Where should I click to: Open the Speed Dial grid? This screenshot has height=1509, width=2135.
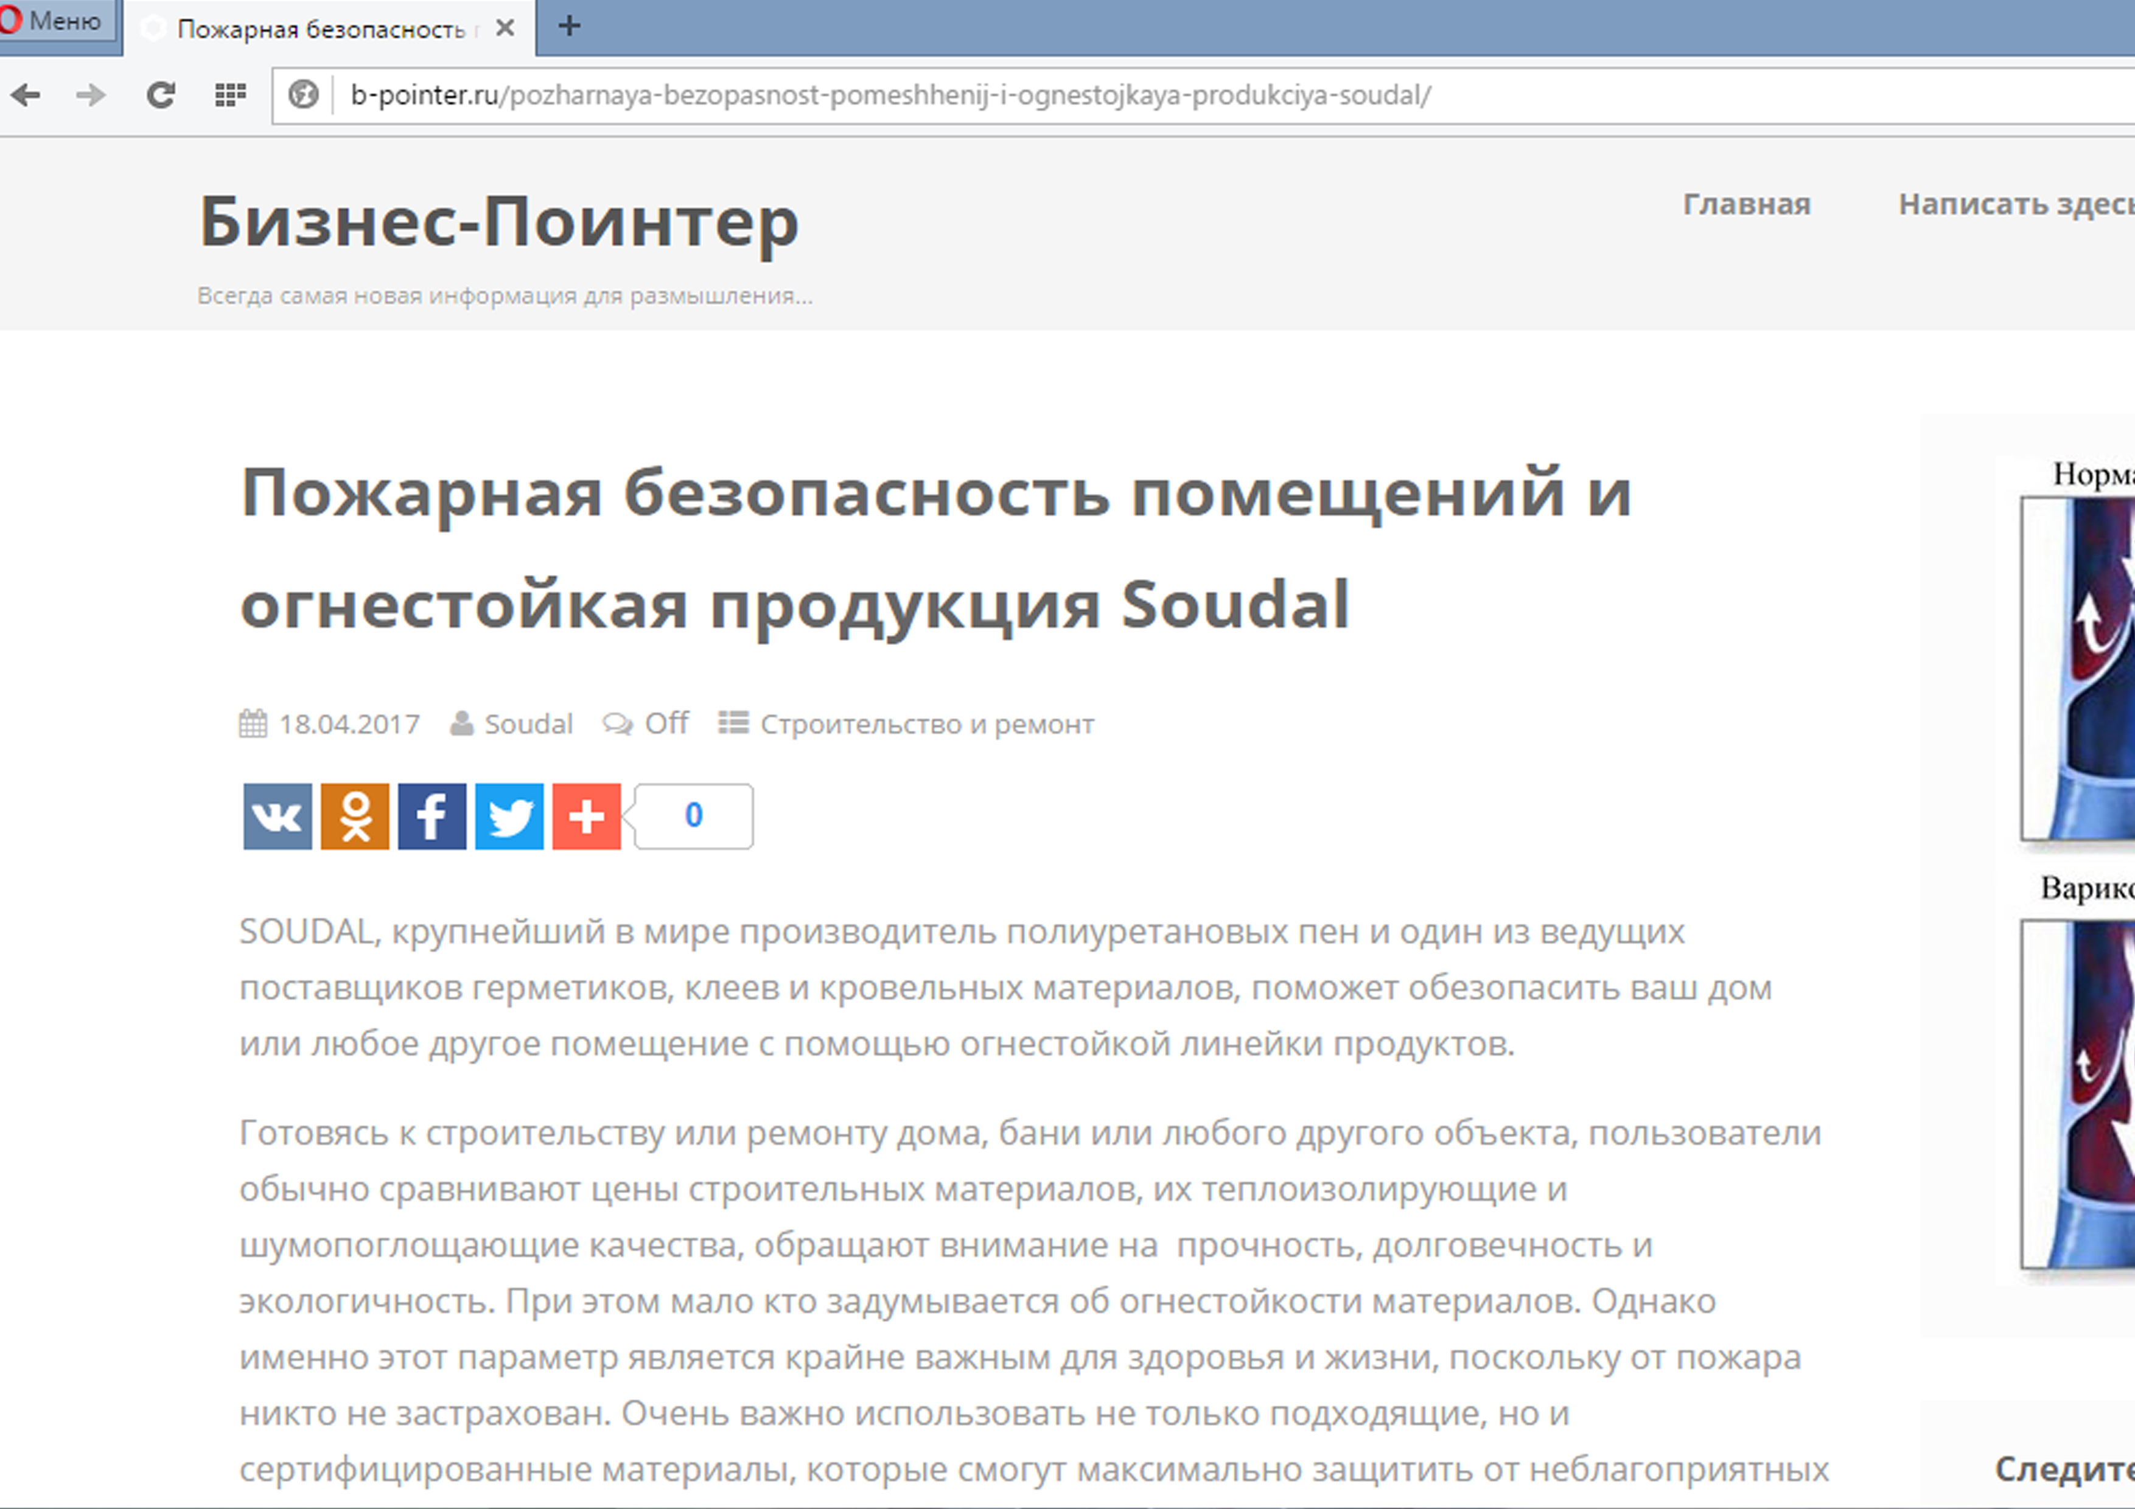coord(229,95)
